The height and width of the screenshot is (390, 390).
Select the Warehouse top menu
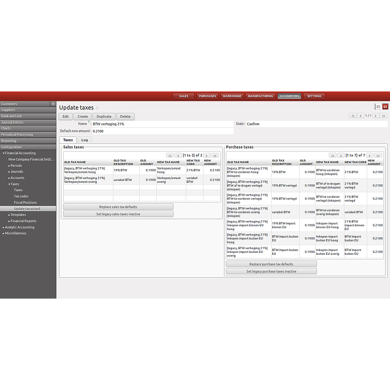[x=232, y=96]
